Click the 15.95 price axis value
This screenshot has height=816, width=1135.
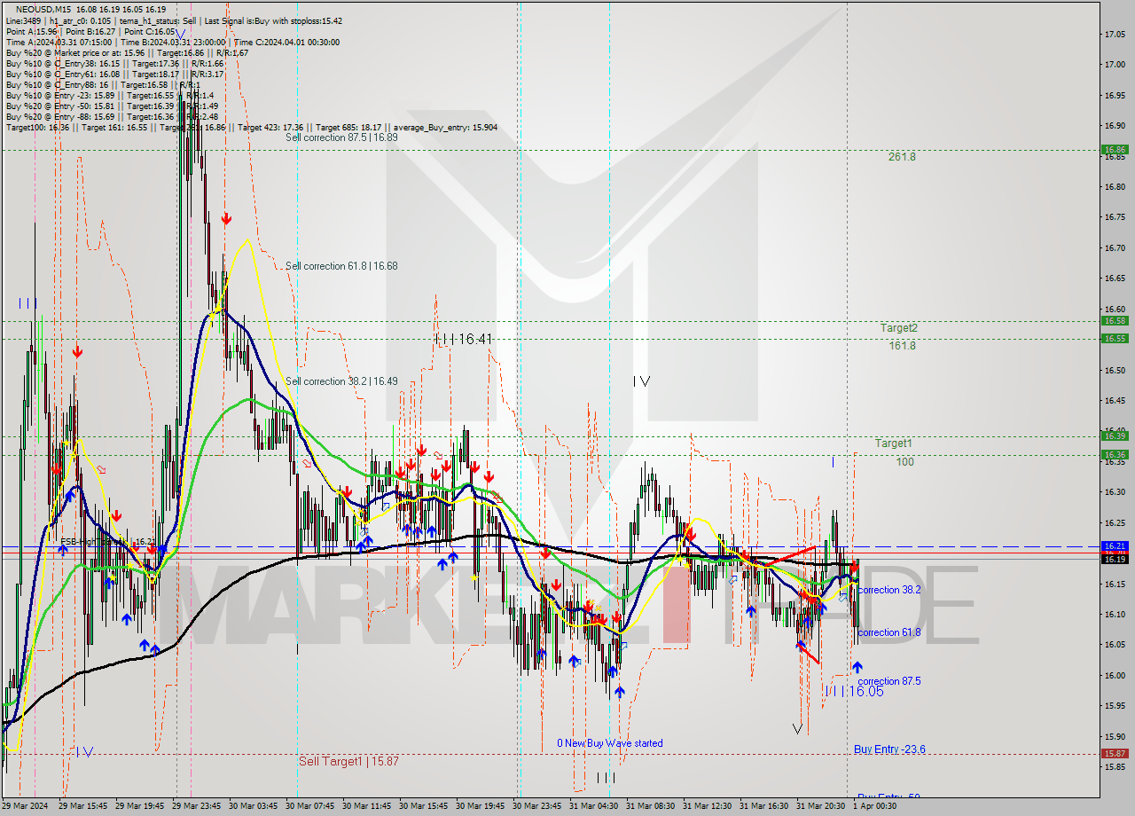[1115, 706]
